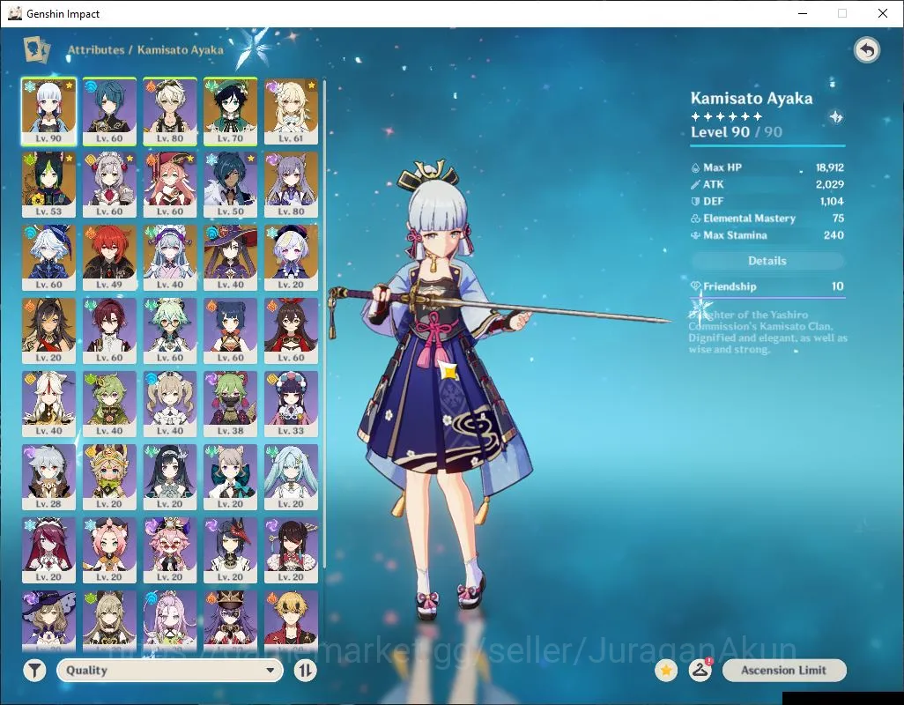The height and width of the screenshot is (705, 904).
Task: Select Collei's portrait
Action: (x=109, y=404)
